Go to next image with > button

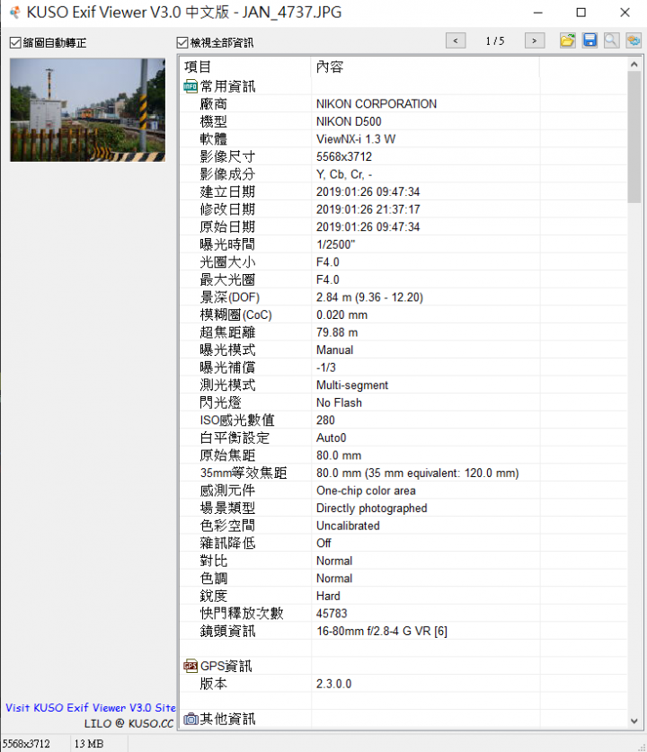[535, 40]
